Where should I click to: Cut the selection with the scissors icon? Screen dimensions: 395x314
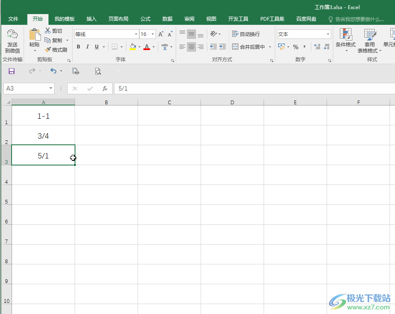48,31
